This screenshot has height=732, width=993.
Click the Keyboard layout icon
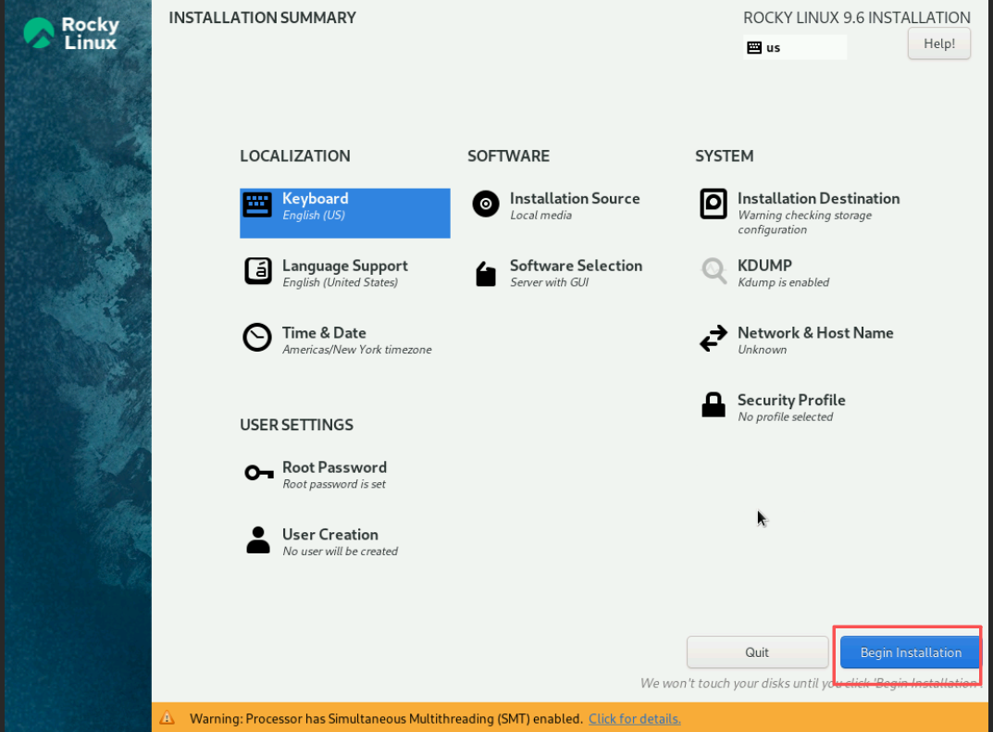pos(257,205)
